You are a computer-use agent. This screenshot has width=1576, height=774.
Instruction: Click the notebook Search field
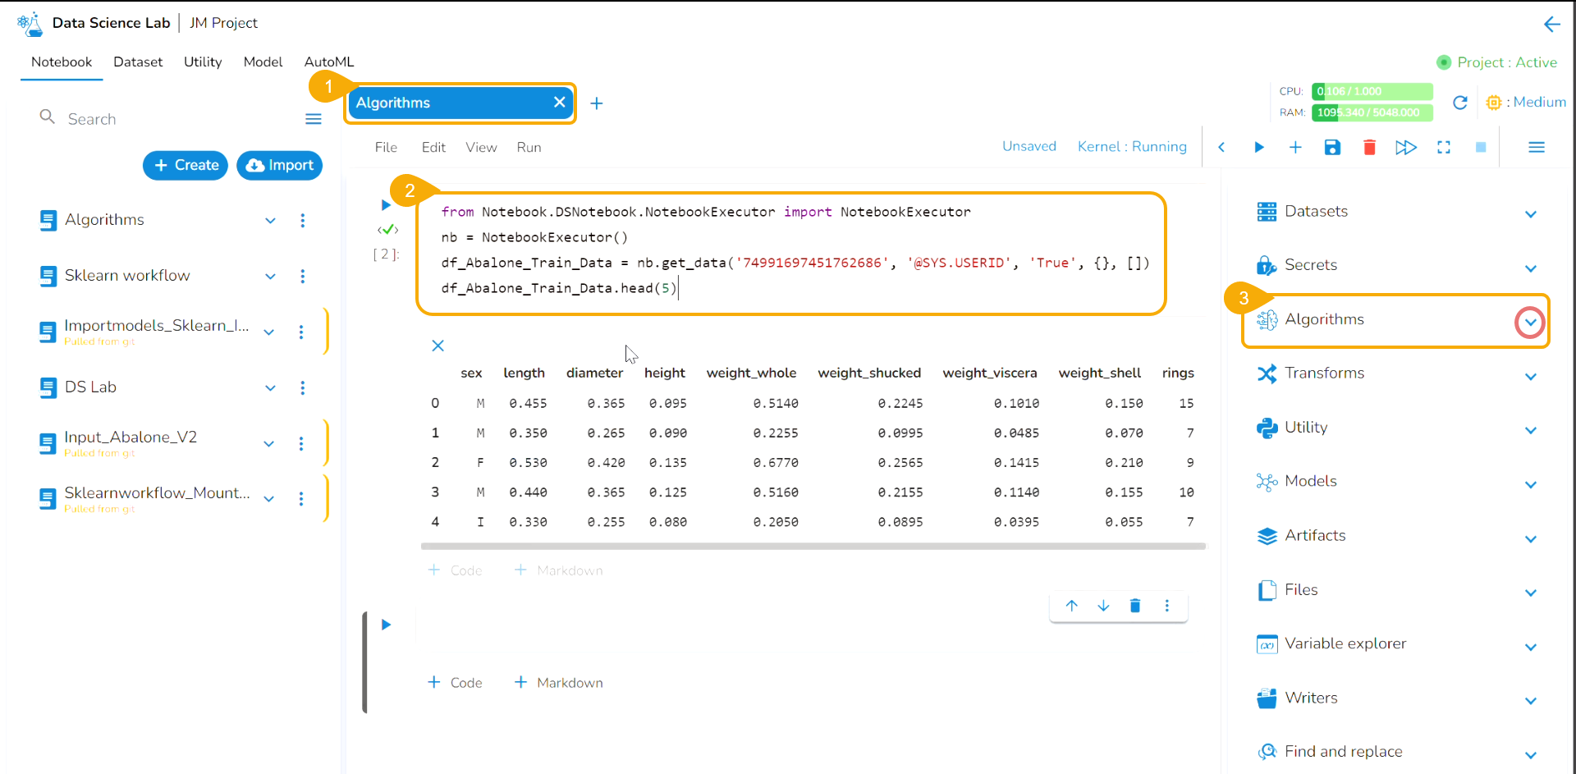[164, 119]
